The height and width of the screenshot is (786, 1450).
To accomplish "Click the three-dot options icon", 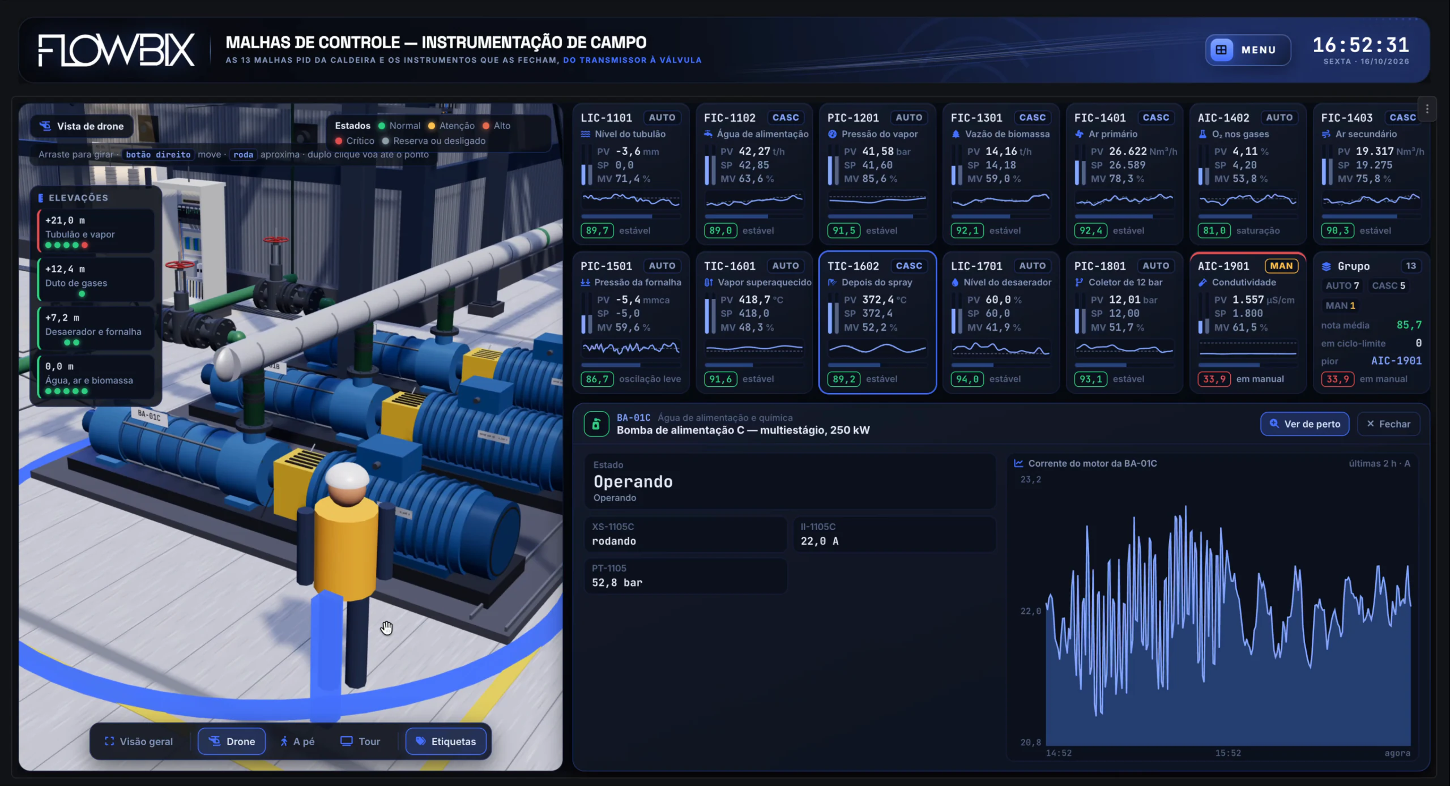I will coord(1427,109).
